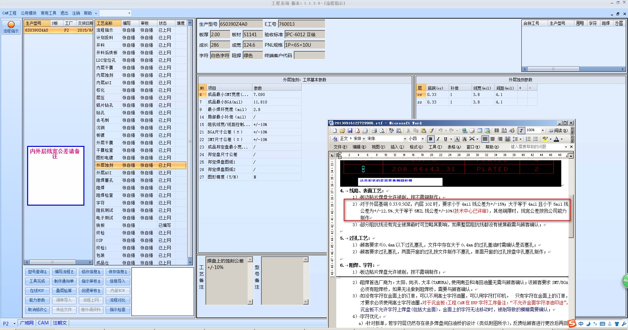Click Font color A icon in Word
The height and width of the screenshot is (330, 628).
point(556,139)
